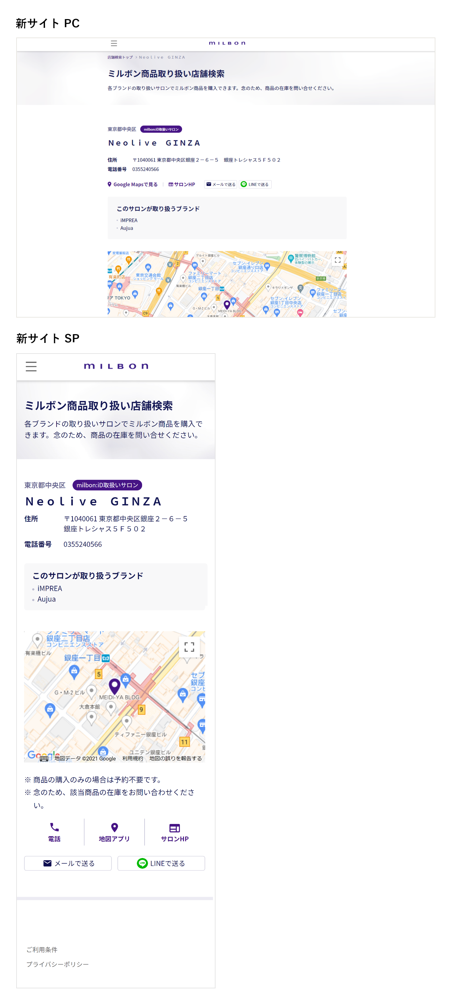Open 店舗検索トップ breadcrumb link
This screenshot has width=451, height=1004.
(120, 57)
